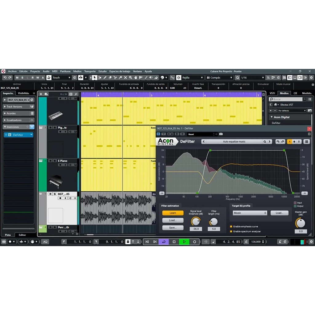315x315 pixels.
Task: Select A compare state in DeFilter
Action: pos(289,142)
